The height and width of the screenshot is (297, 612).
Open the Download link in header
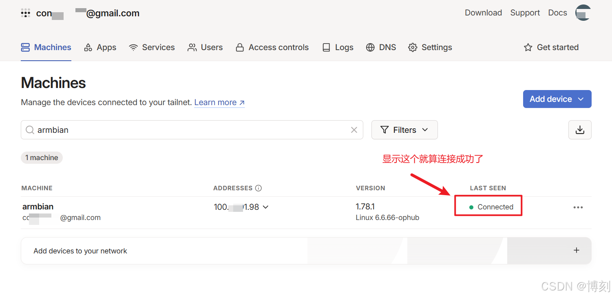tap(483, 13)
